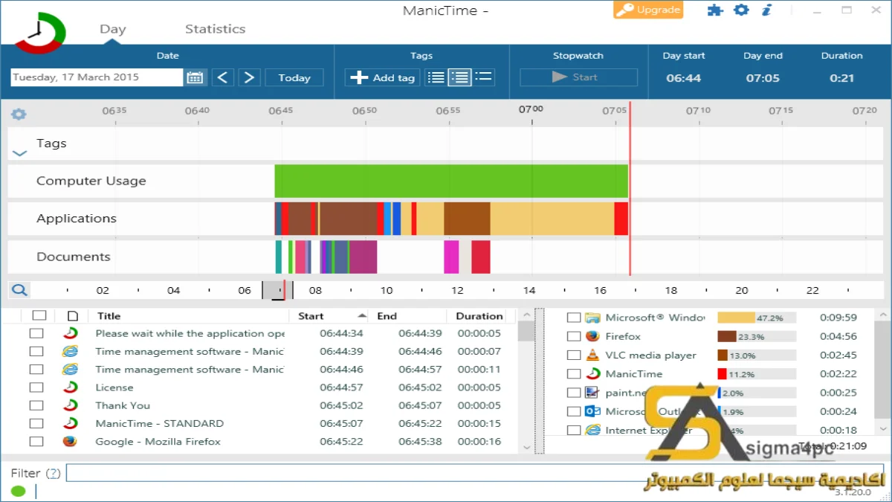This screenshot has width=892, height=502.
Task: Click into the Filter text field
Action: coord(474,473)
